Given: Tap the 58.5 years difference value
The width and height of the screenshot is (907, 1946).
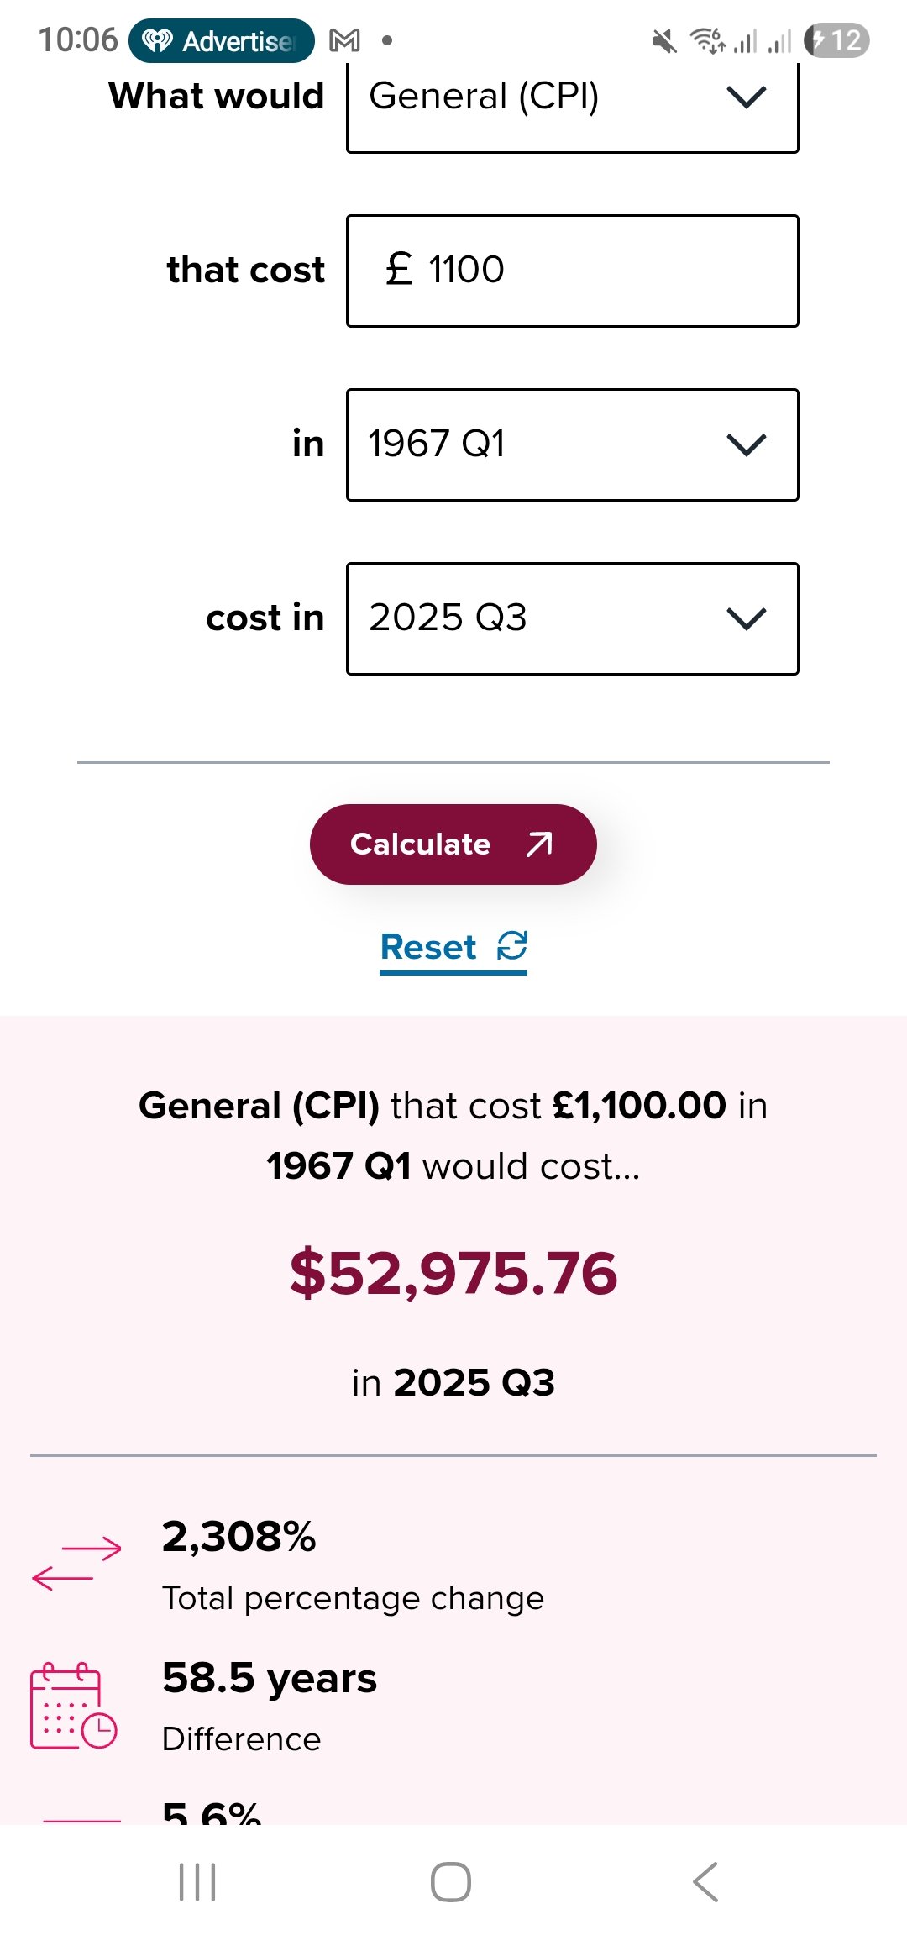Looking at the screenshot, I should pyautogui.click(x=270, y=1678).
